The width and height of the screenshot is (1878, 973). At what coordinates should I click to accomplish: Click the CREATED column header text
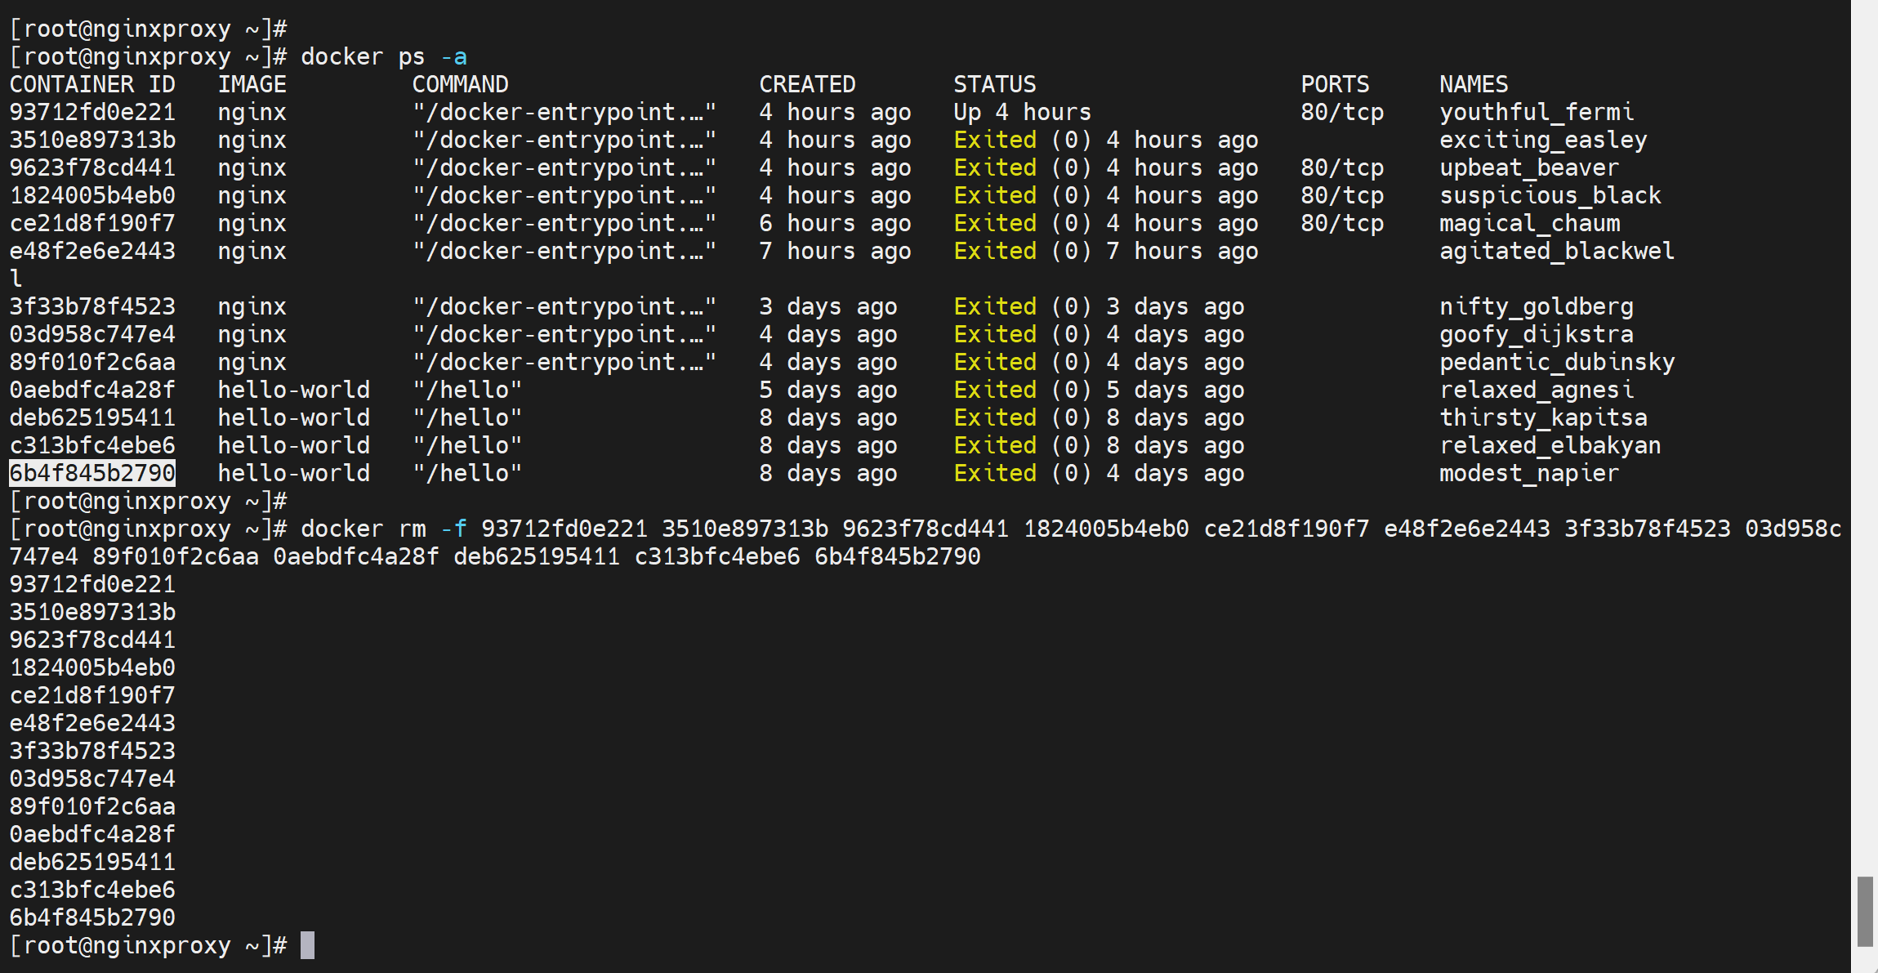click(807, 84)
